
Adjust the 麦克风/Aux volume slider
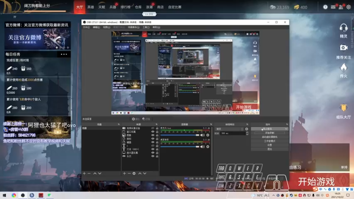pos(180,135)
